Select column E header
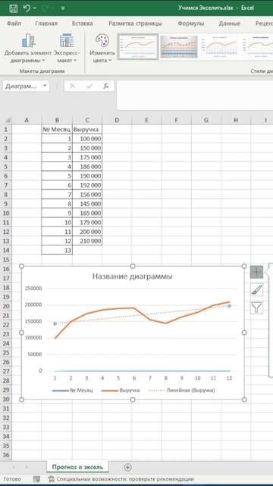Viewport: 273px width, 486px height. (146, 120)
